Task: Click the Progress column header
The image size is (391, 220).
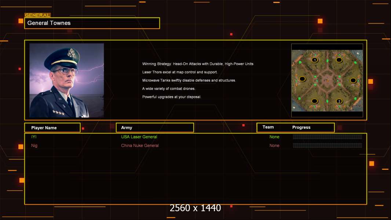Action: tap(301, 128)
